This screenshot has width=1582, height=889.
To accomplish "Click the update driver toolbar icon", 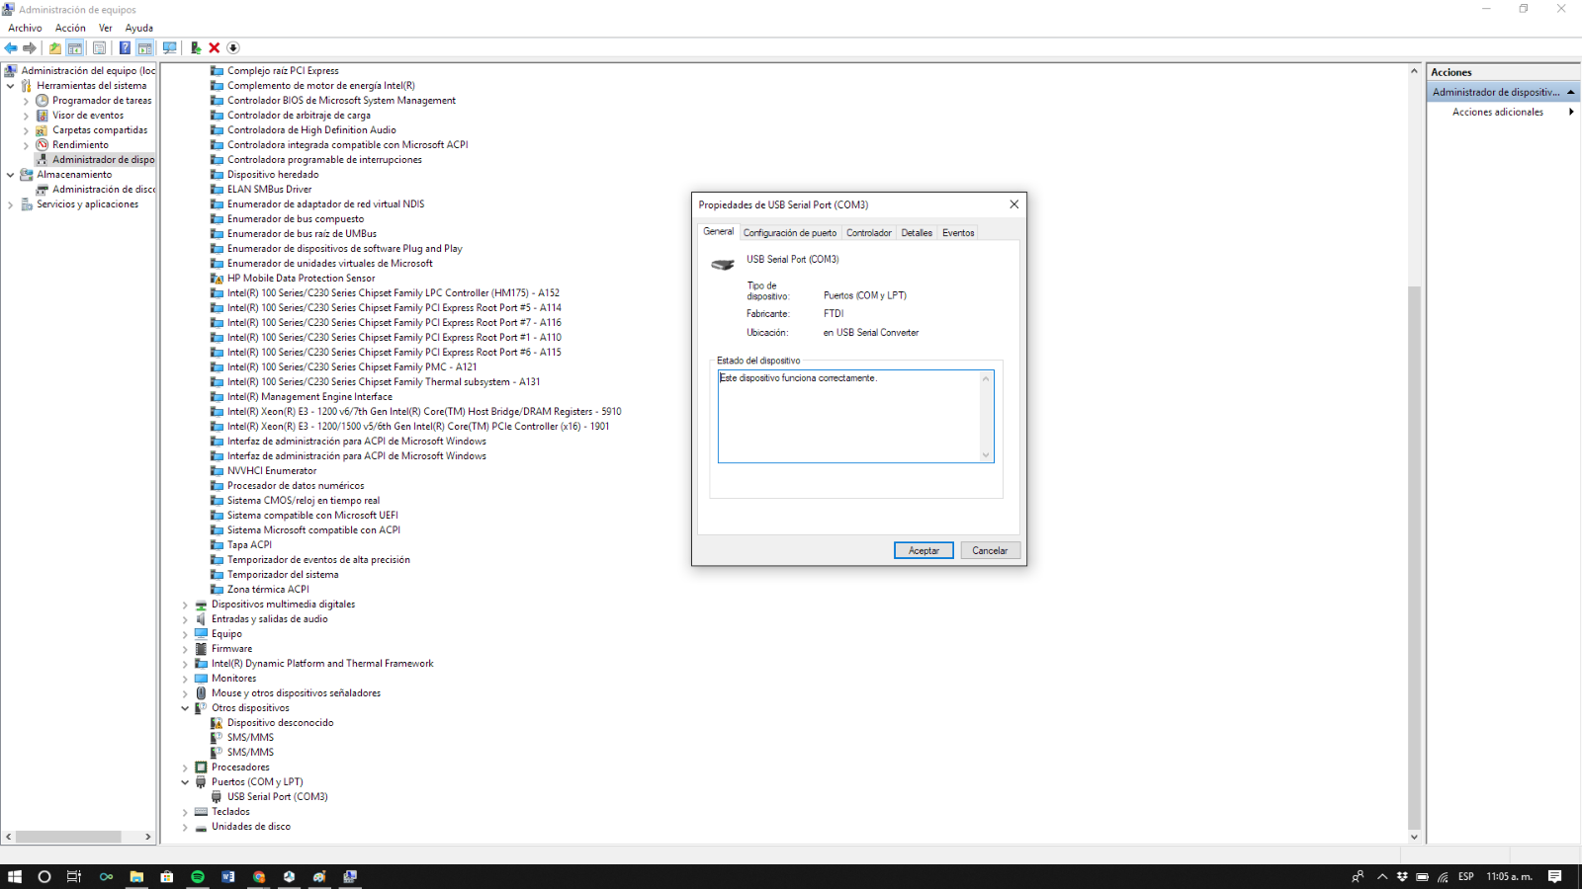I will pyautogui.click(x=195, y=47).
